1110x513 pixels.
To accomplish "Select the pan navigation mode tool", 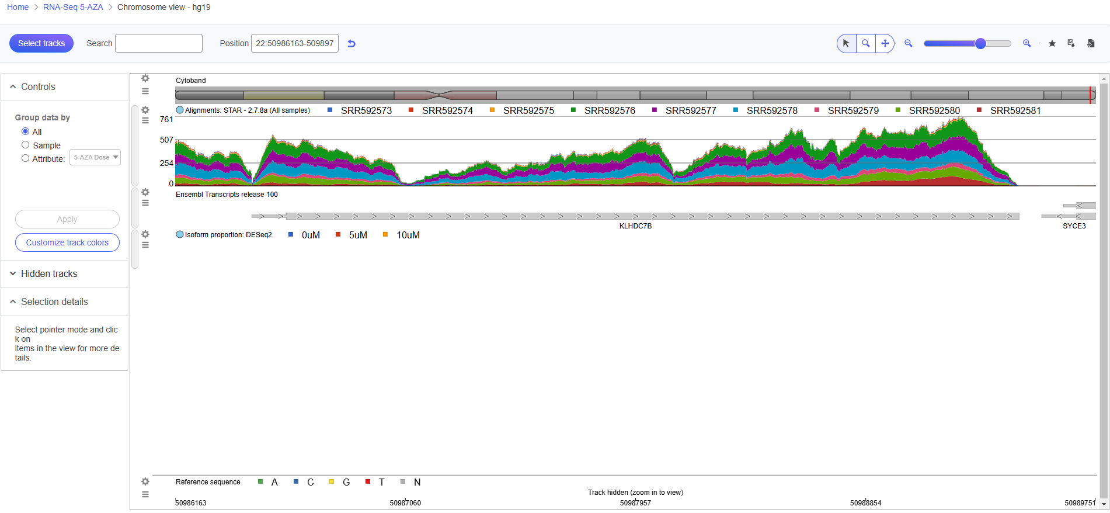I will 885,43.
